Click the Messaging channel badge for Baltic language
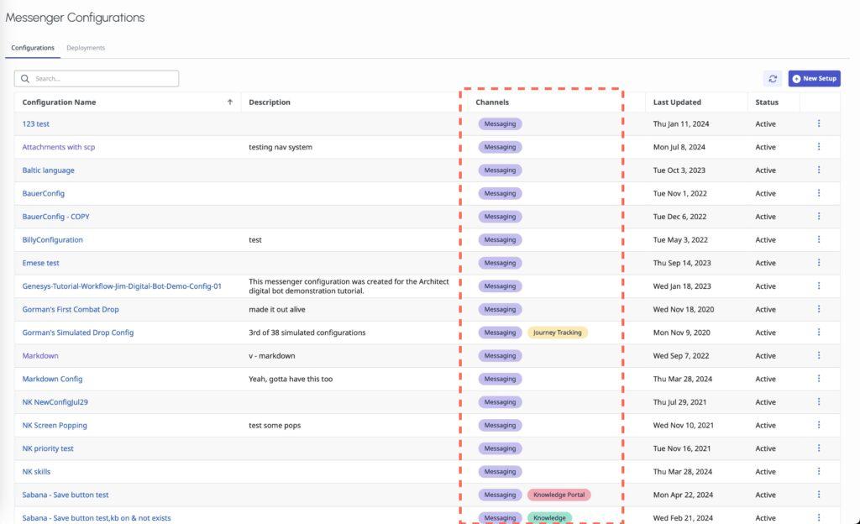The height and width of the screenshot is (524, 860). click(x=500, y=170)
